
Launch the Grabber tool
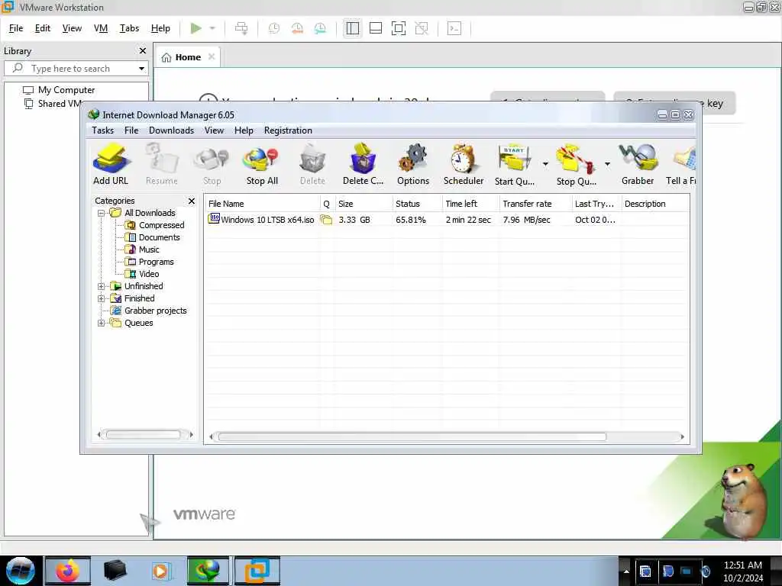point(638,165)
